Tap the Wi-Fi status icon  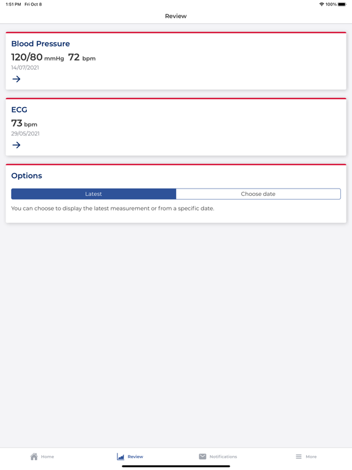pyautogui.click(x=322, y=4)
